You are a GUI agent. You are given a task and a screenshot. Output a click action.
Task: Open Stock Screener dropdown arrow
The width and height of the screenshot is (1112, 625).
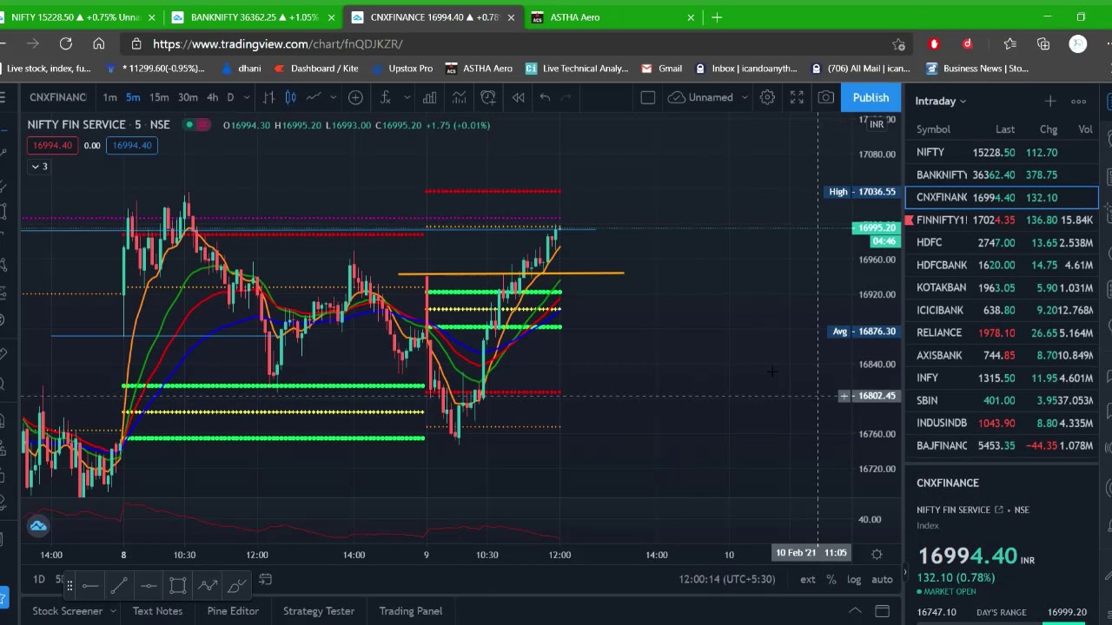coord(112,611)
